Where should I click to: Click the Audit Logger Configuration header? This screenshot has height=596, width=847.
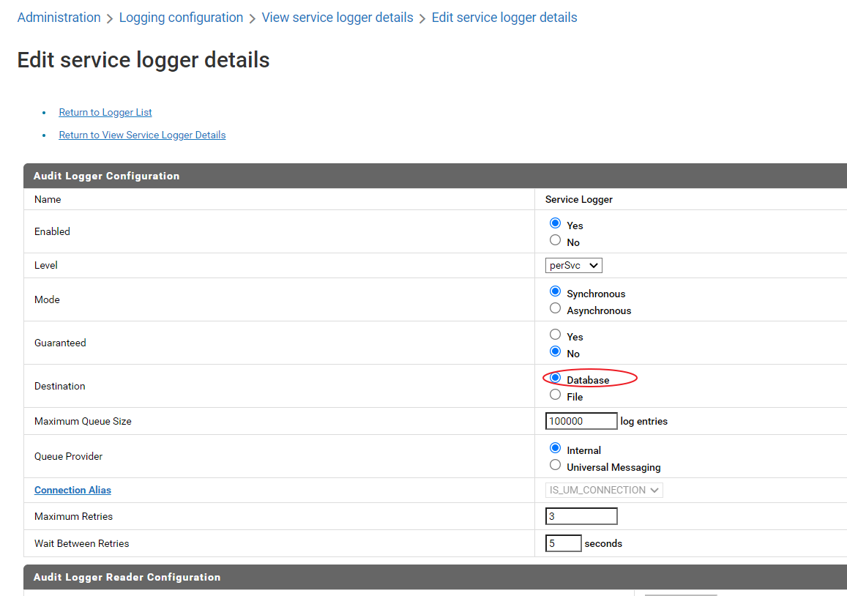(x=435, y=176)
